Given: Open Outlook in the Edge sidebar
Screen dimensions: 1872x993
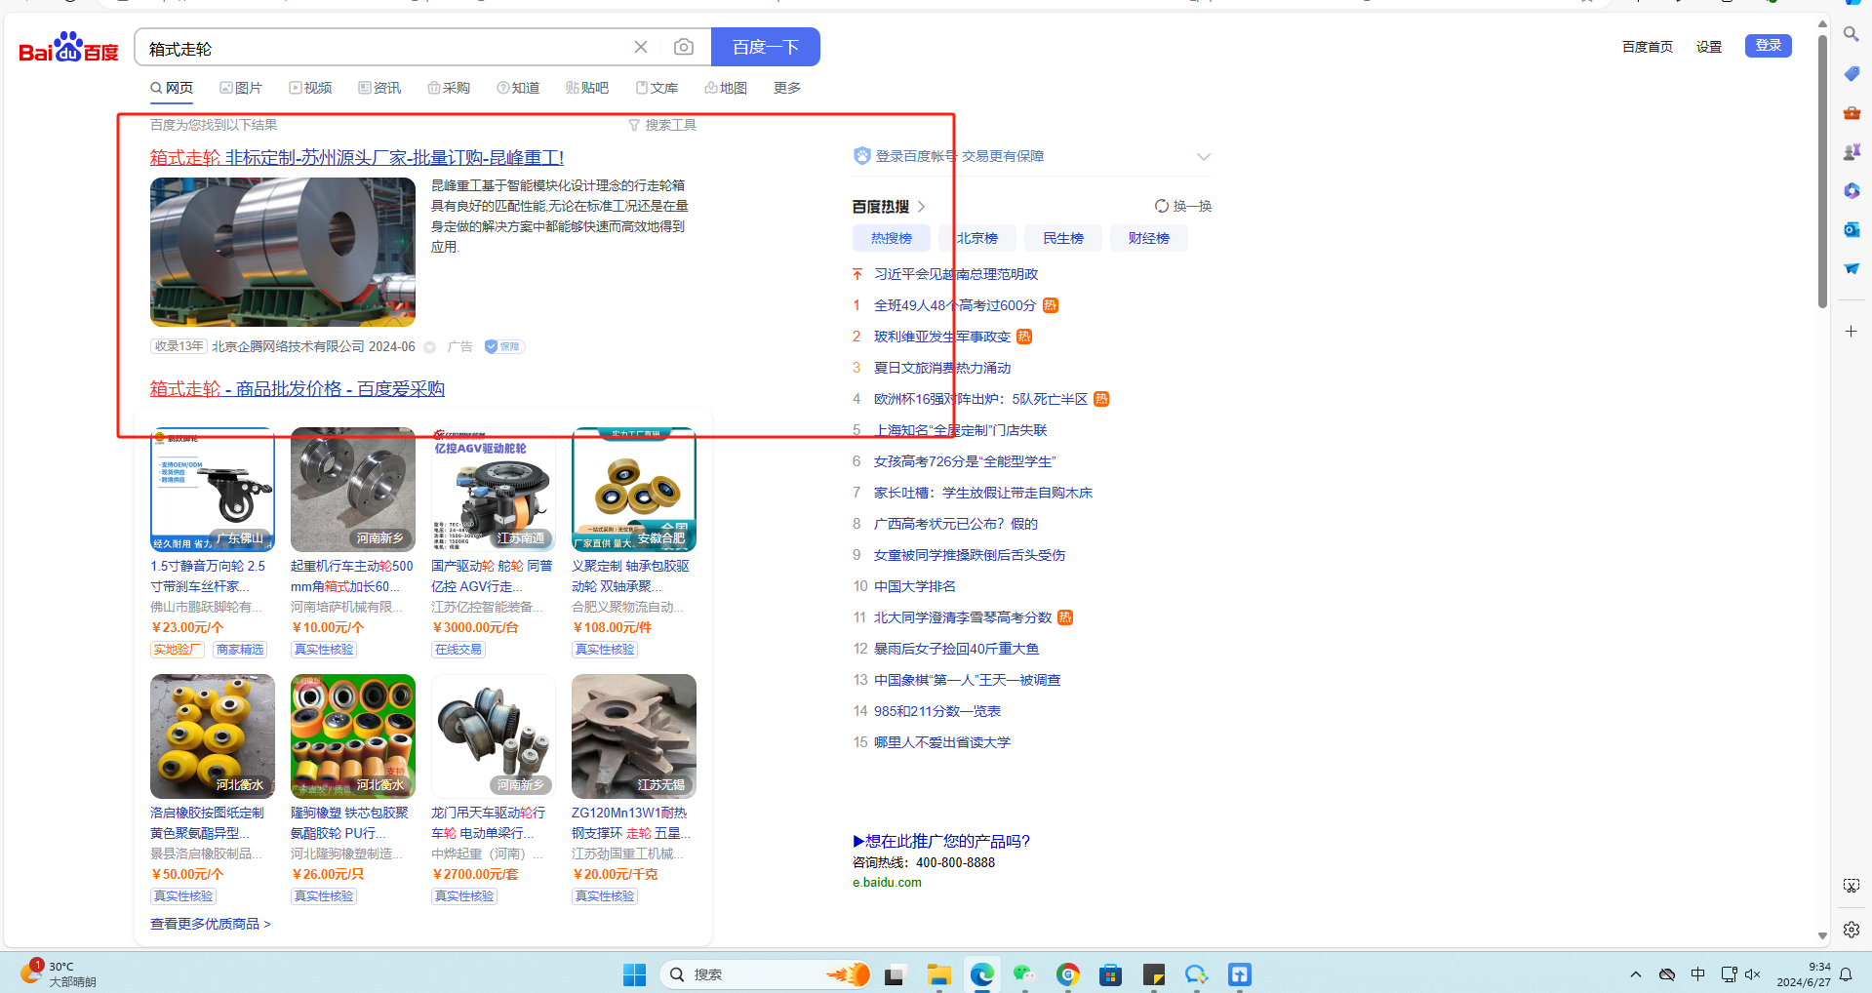Looking at the screenshot, I should point(1851,229).
